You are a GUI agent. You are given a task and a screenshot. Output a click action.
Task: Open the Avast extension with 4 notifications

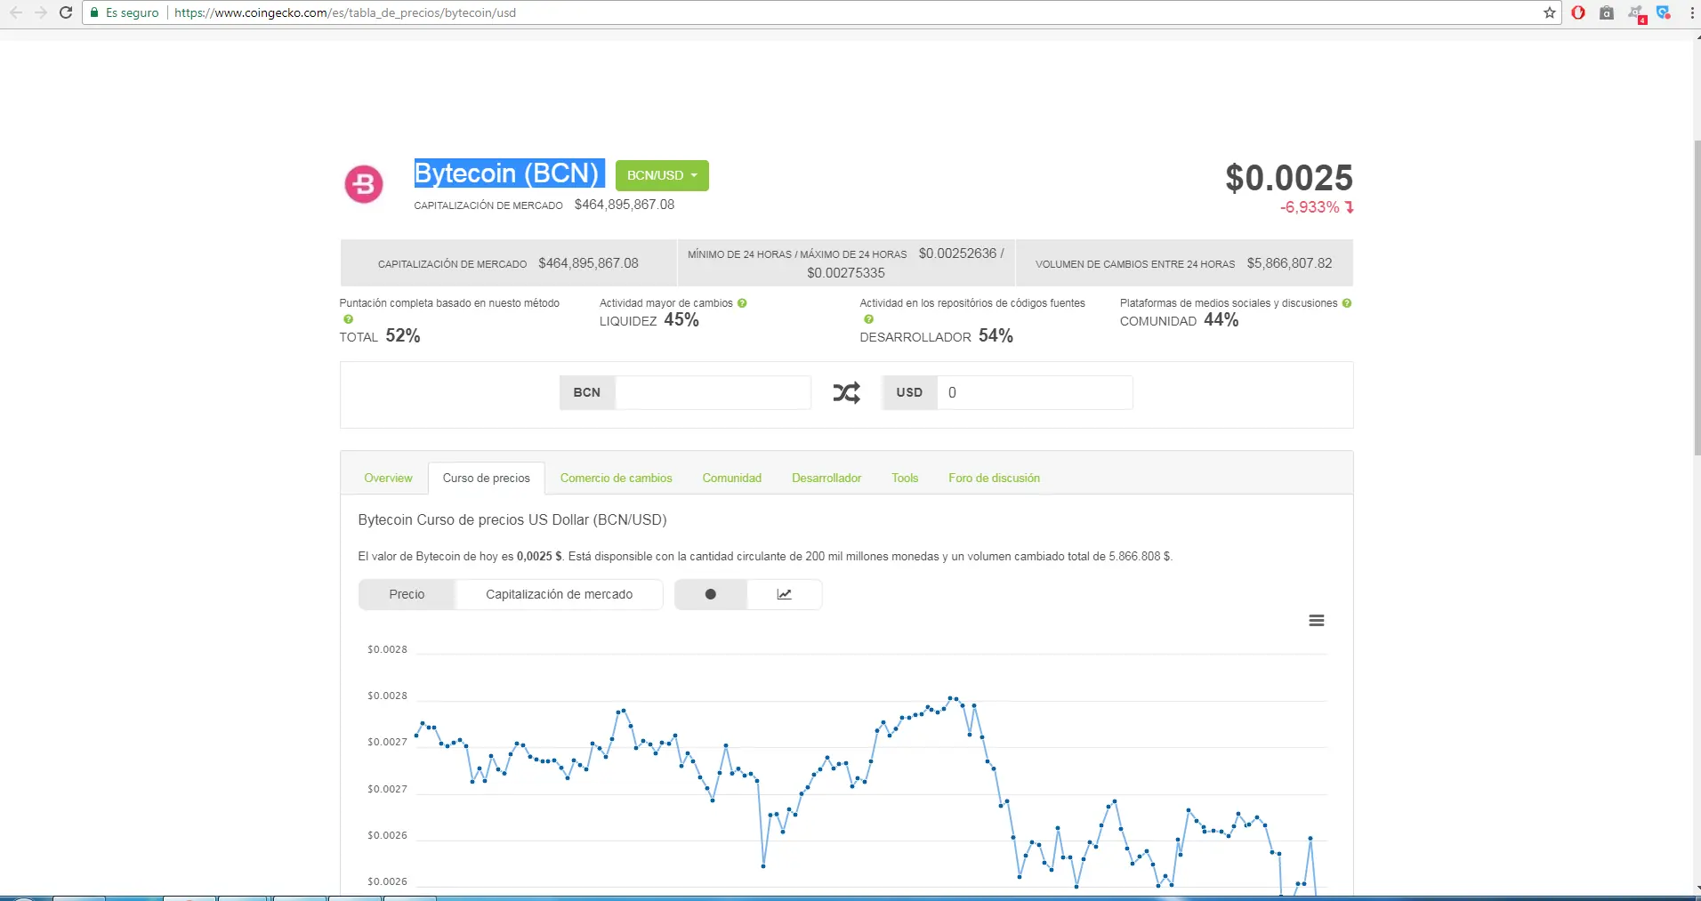pos(1636,12)
